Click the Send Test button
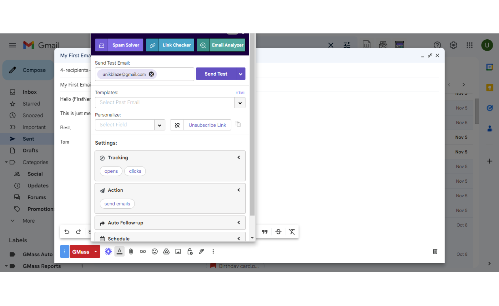 pyautogui.click(x=216, y=74)
